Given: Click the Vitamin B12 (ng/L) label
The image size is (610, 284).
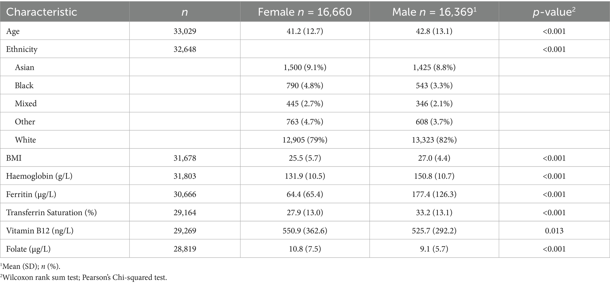Looking at the screenshot, I should (x=40, y=231).
